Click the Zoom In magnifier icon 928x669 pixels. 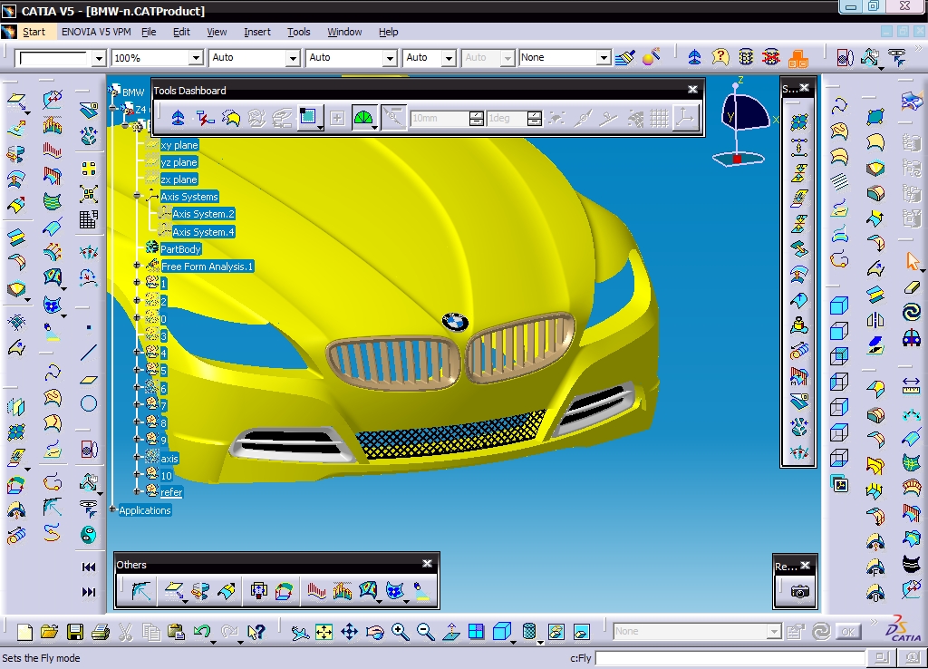click(x=401, y=633)
